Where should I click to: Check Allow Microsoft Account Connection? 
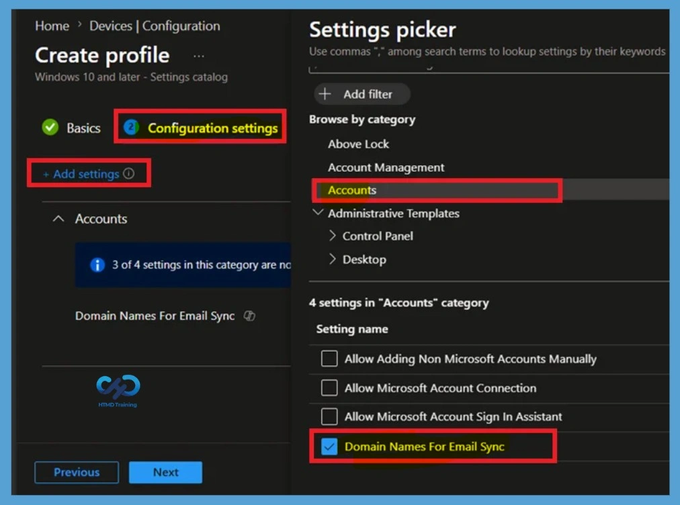tap(329, 387)
